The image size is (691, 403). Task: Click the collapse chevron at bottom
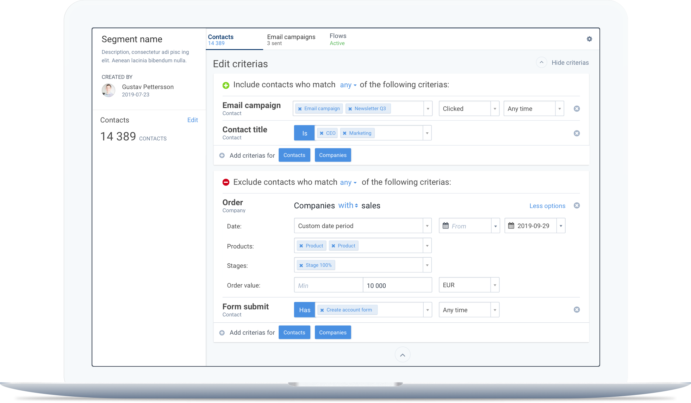[x=403, y=354]
